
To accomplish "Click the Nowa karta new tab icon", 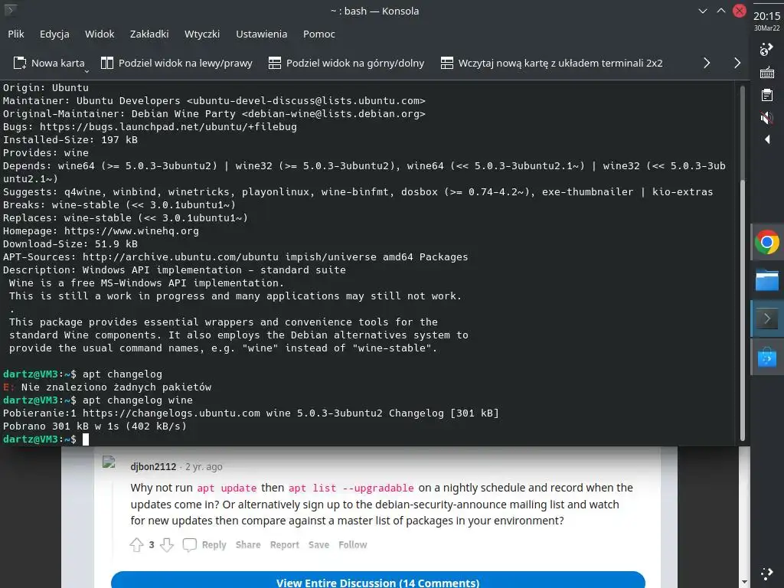I will [19, 63].
